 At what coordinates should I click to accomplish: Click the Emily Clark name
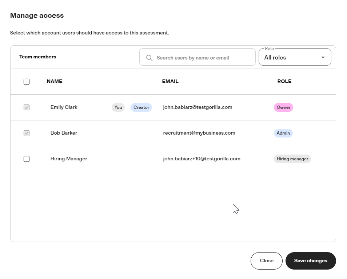(x=64, y=107)
